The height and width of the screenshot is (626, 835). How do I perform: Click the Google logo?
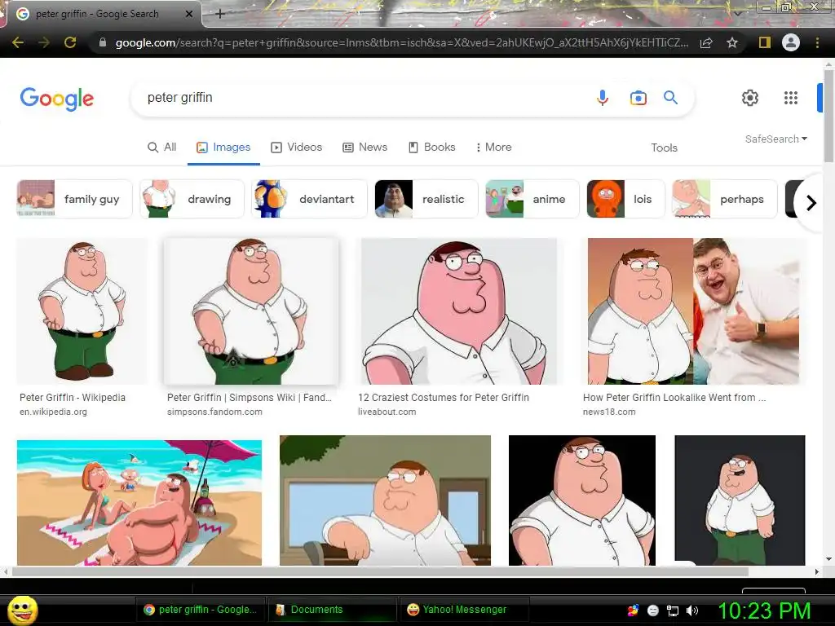tap(57, 99)
